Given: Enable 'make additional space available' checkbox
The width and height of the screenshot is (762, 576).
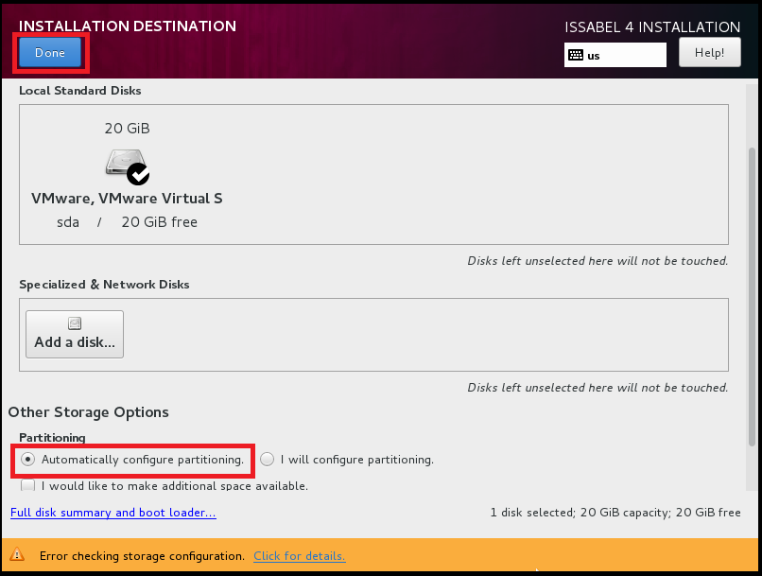Looking at the screenshot, I should (x=28, y=485).
